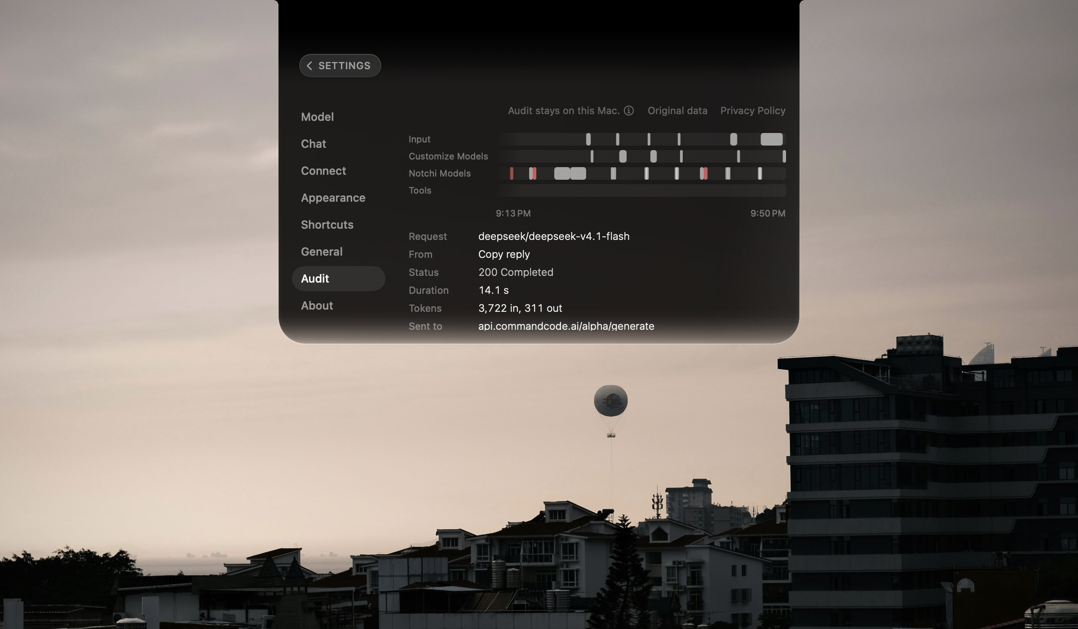Click the api.commandcode.ai/alpha/generate endpoint text
Screen dimensions: 1078x629
(x=566, y=326)
